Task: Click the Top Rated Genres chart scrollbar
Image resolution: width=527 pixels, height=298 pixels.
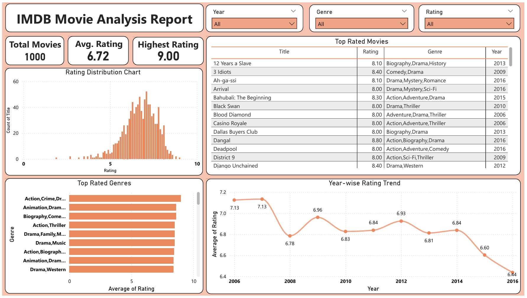Action: pos(198,198)
